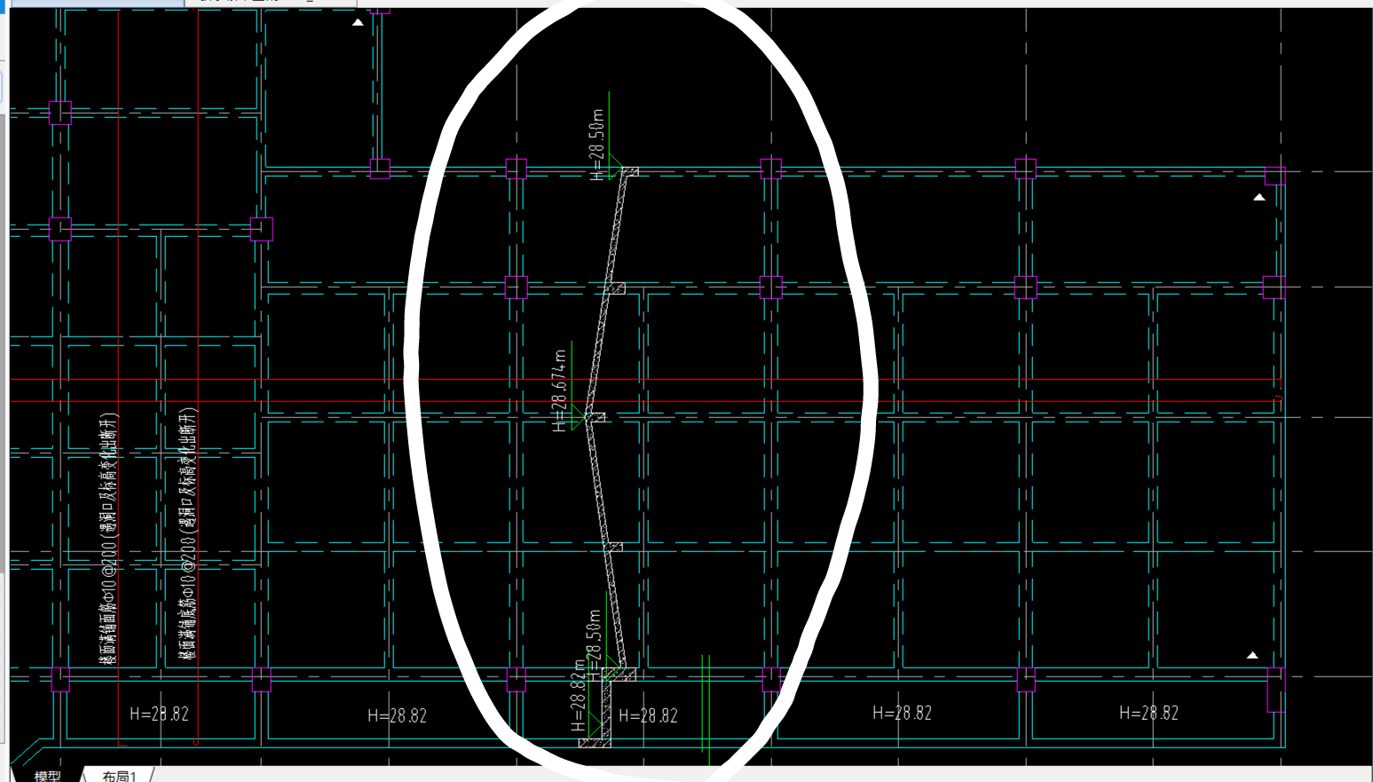This screenshot has height=782, width=1373.
Task: Select the H=28.674m elevation label
Action: click(559, 391)
